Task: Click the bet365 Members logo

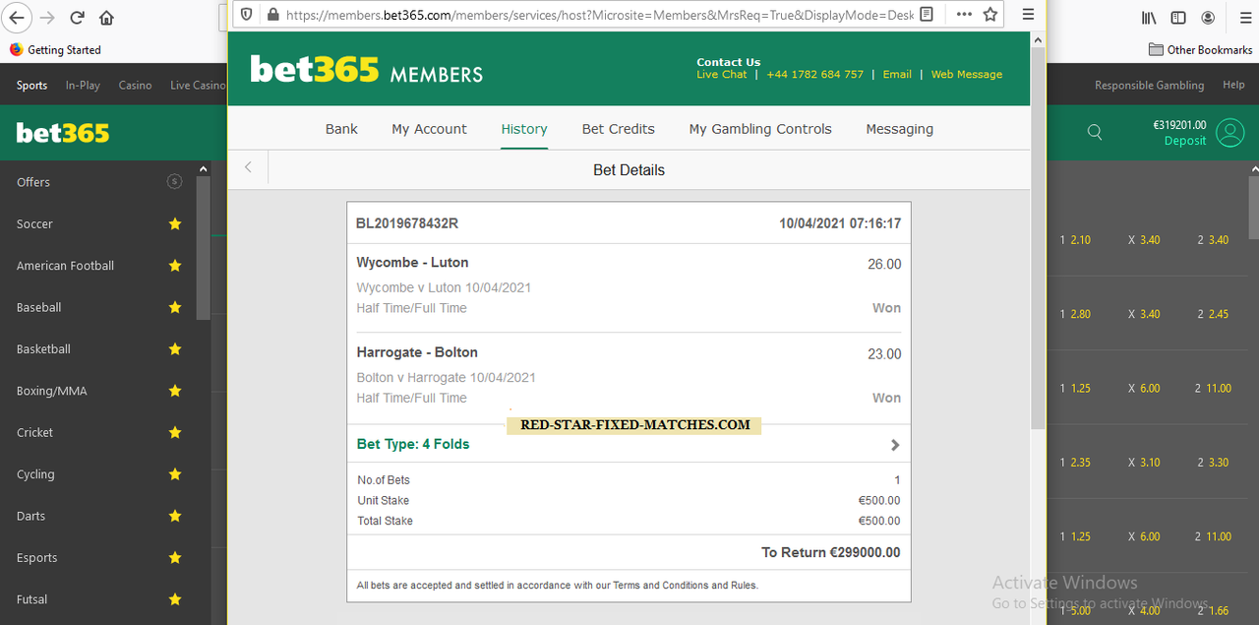Action: (x=366, y=70)
